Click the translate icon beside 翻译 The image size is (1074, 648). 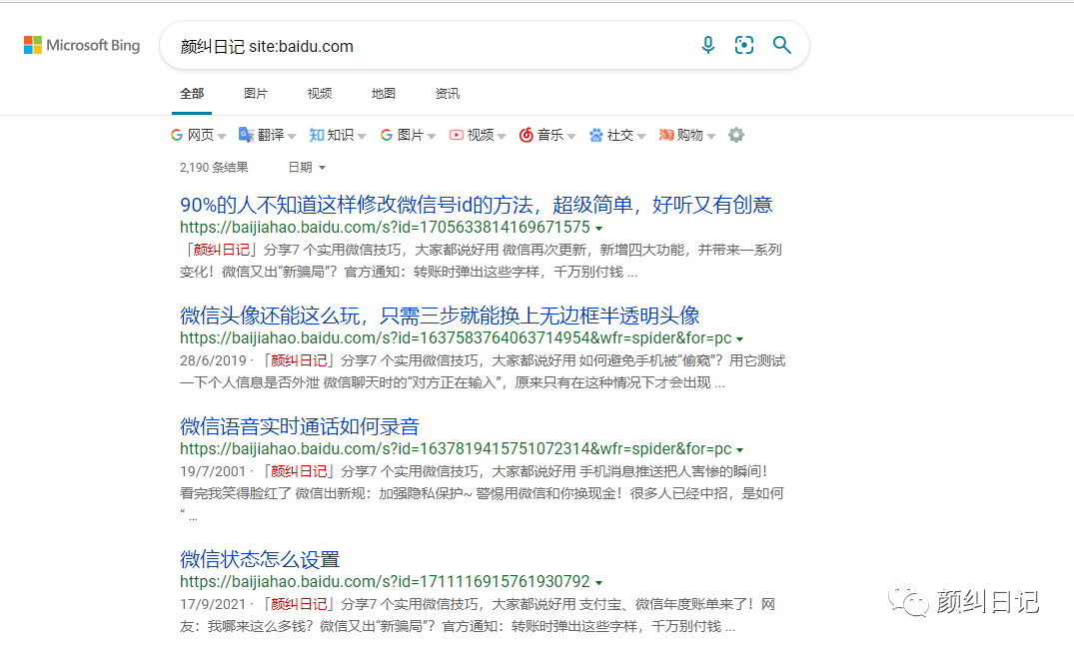246,135
